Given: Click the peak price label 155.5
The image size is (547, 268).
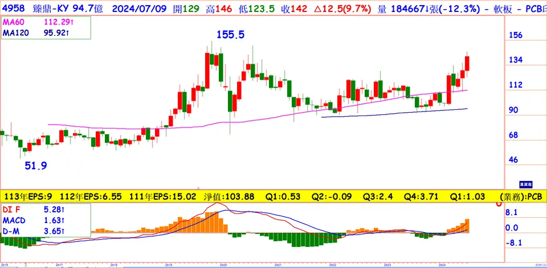Looking at the screenshot, I should [231, 35].
